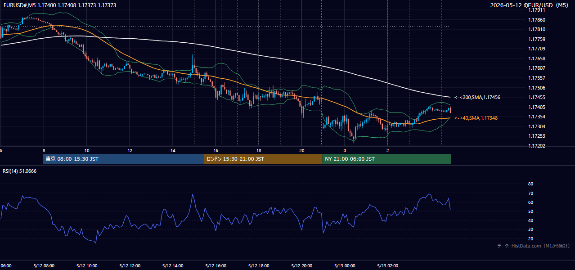Click price axis label 1.17405
Screen dimensions: 575x270
tap(537, 107)
